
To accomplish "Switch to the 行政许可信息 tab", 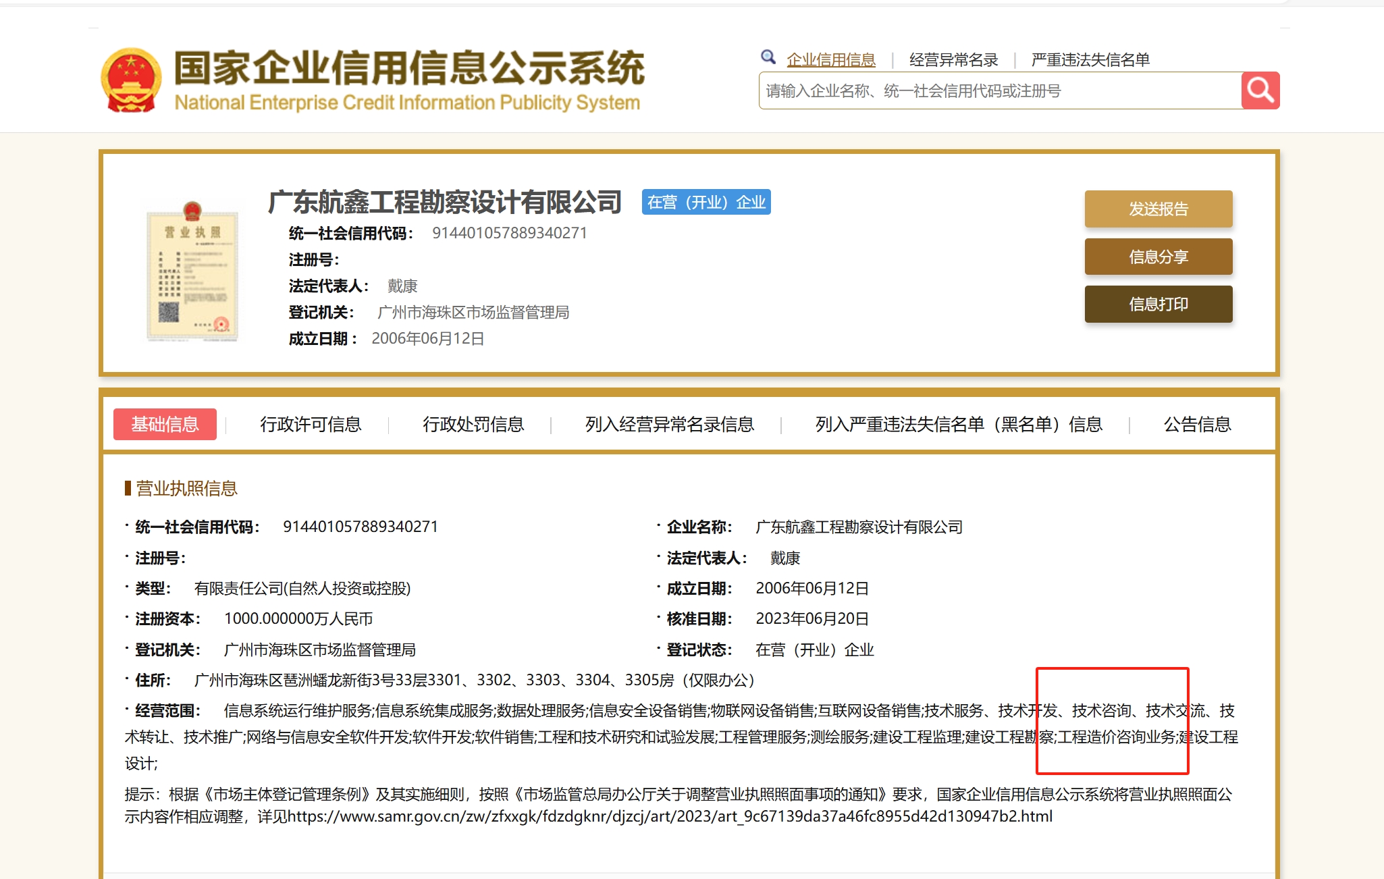I will [311, 425].
